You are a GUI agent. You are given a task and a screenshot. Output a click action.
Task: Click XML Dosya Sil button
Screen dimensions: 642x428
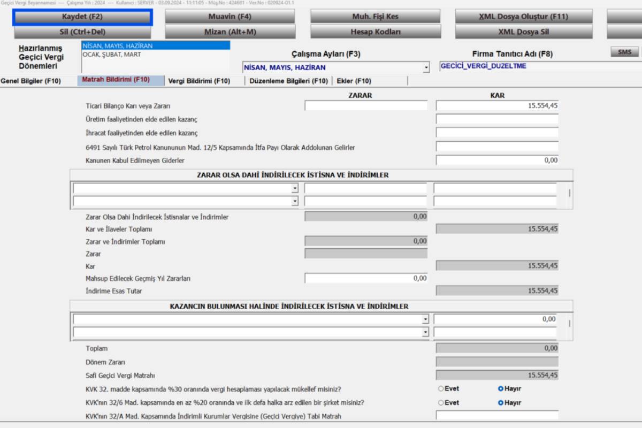[x=523, y=32]
